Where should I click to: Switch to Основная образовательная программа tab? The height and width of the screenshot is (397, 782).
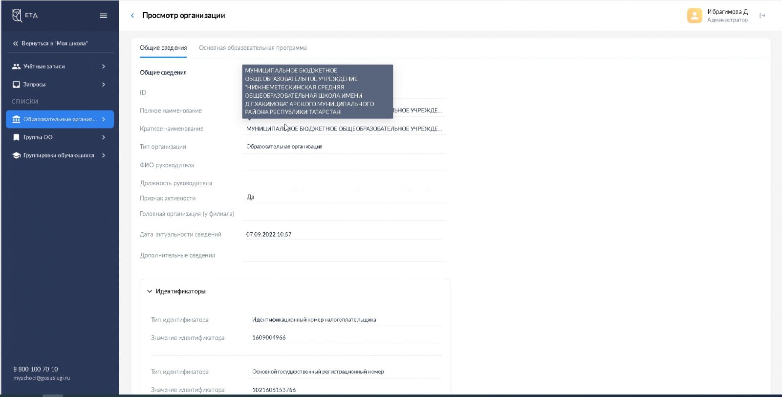253,48
